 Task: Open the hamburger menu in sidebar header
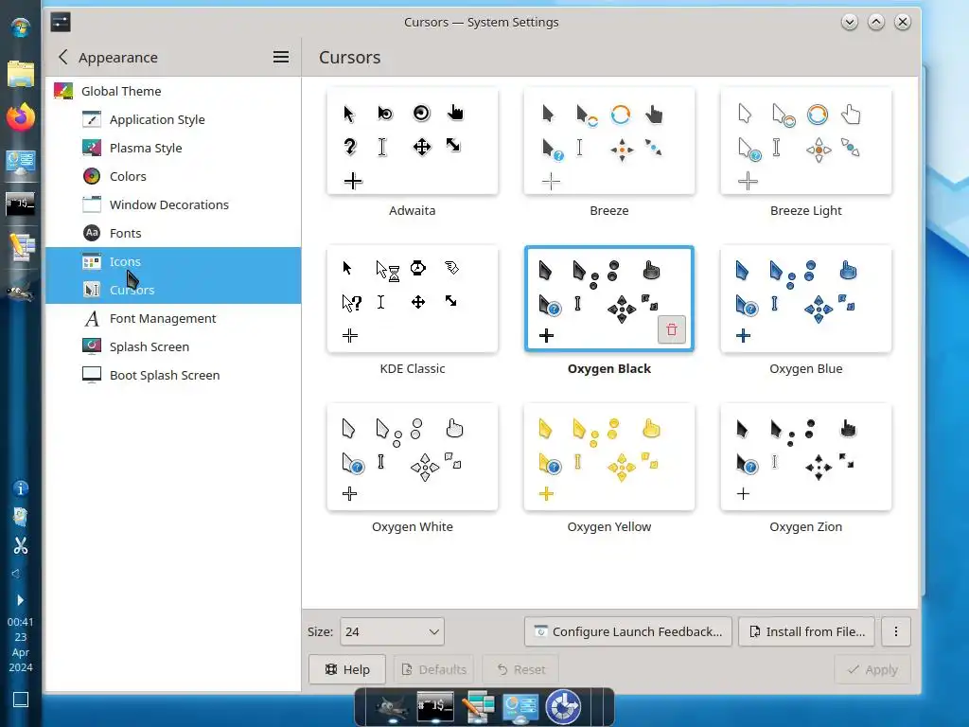tap(281, 57)
